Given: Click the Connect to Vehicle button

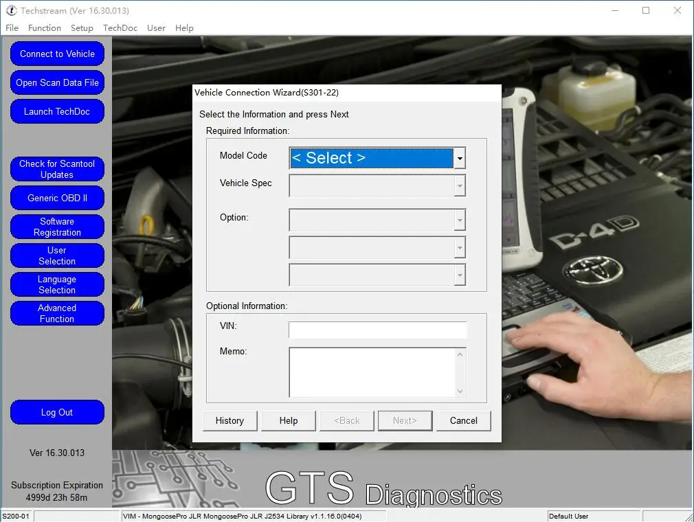Looking at the screenshot, I should (57, 54).
